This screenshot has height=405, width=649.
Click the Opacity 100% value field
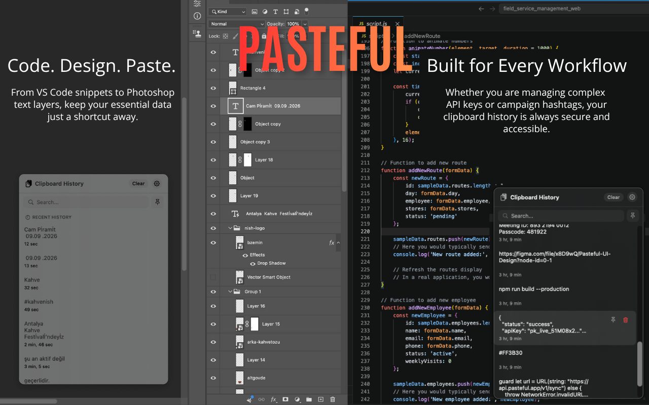(x=293, y=24)
